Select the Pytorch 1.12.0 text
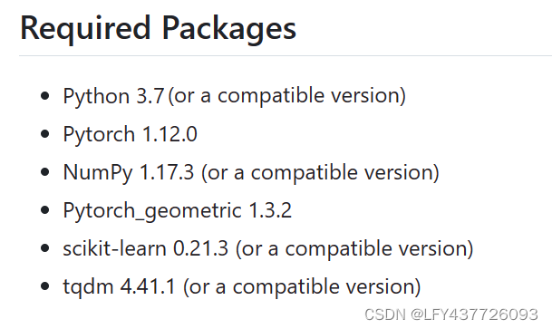Viewport: 552px width, 329px height. (x=130, y=134)
